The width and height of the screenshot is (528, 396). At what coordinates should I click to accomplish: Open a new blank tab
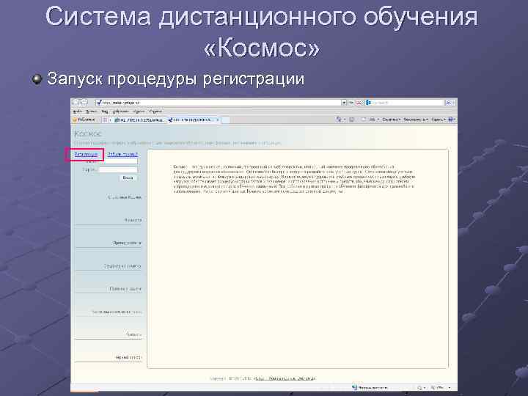[x=226, y=120]
